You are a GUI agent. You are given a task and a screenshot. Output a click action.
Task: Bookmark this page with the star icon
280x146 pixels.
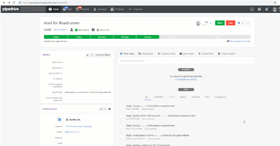(x=275, y=3)
